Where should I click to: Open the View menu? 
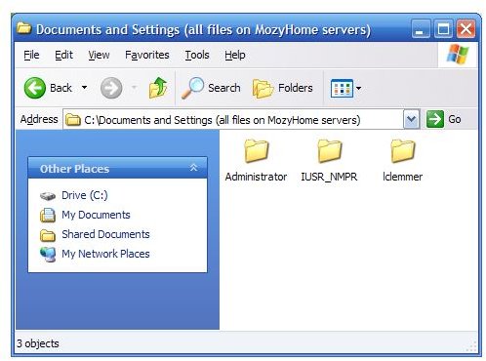99,55
